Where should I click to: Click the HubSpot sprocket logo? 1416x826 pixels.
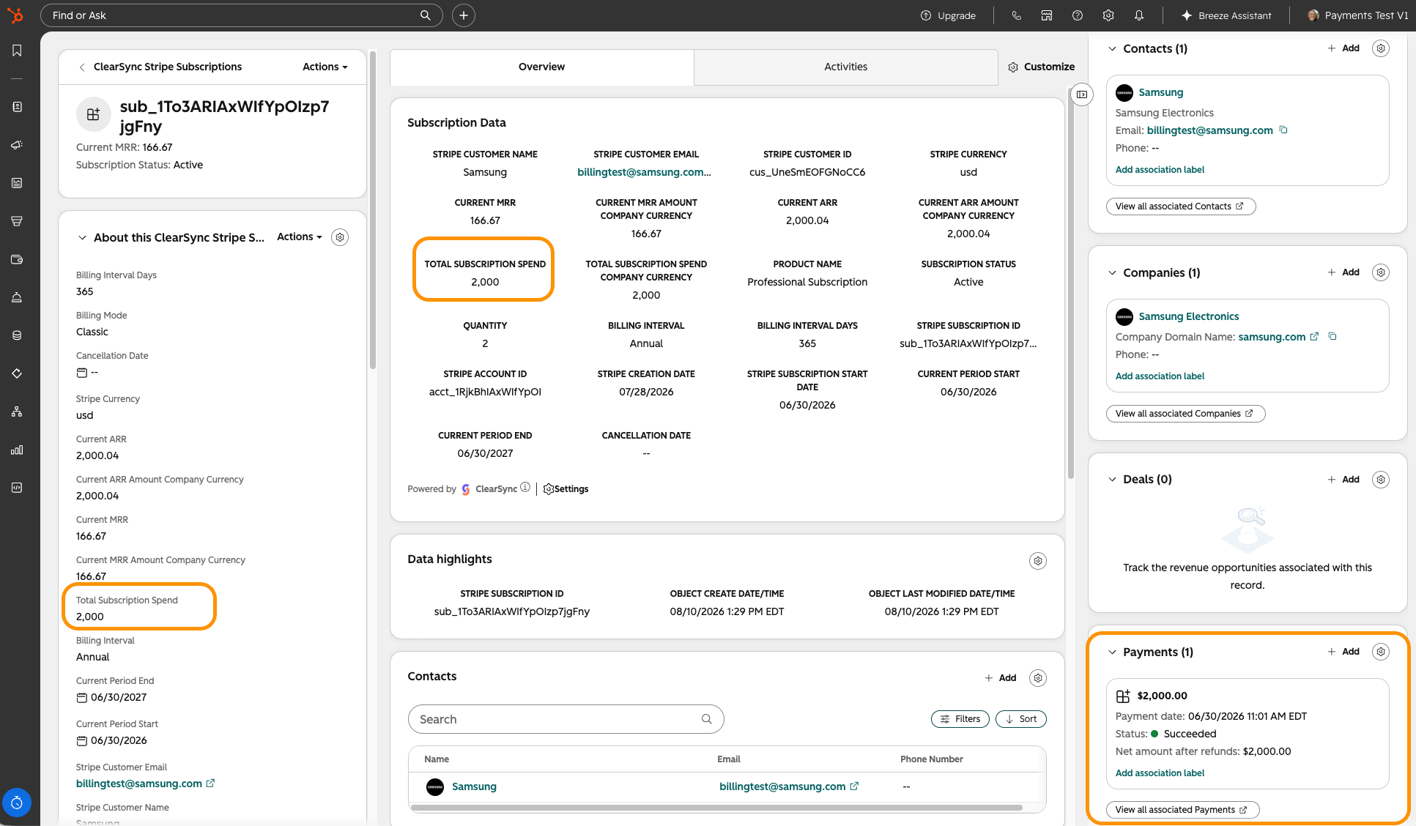(x=15, y=15)
